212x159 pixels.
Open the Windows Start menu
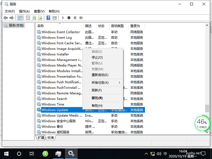pyautogui.click(x=6, y=154)
